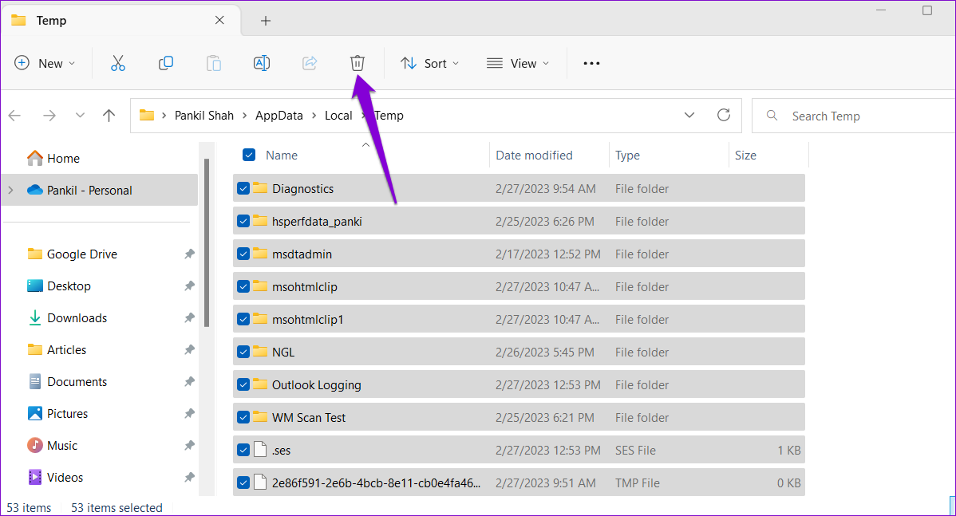Paste items using the clipboard icon
The image size is (956, 516).
pos(213,62)
